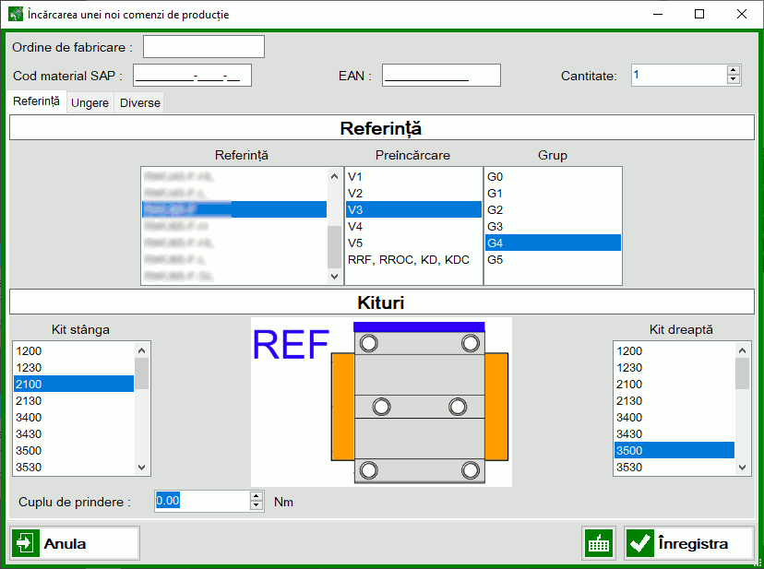Open the Diverse tab
Screen dimensions: 764x569
(140, 102)
